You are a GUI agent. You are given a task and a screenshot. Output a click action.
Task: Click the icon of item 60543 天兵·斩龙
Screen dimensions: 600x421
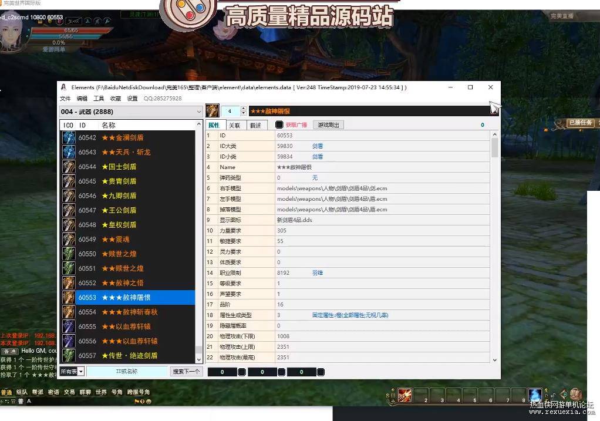coord(69,152)
